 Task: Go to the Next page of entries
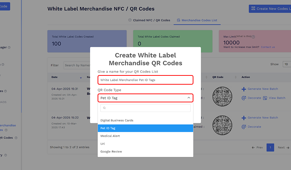pyautogui.click(x=283, y=147)
